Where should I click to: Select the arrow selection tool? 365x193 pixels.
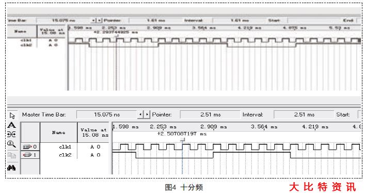(12, 115)
